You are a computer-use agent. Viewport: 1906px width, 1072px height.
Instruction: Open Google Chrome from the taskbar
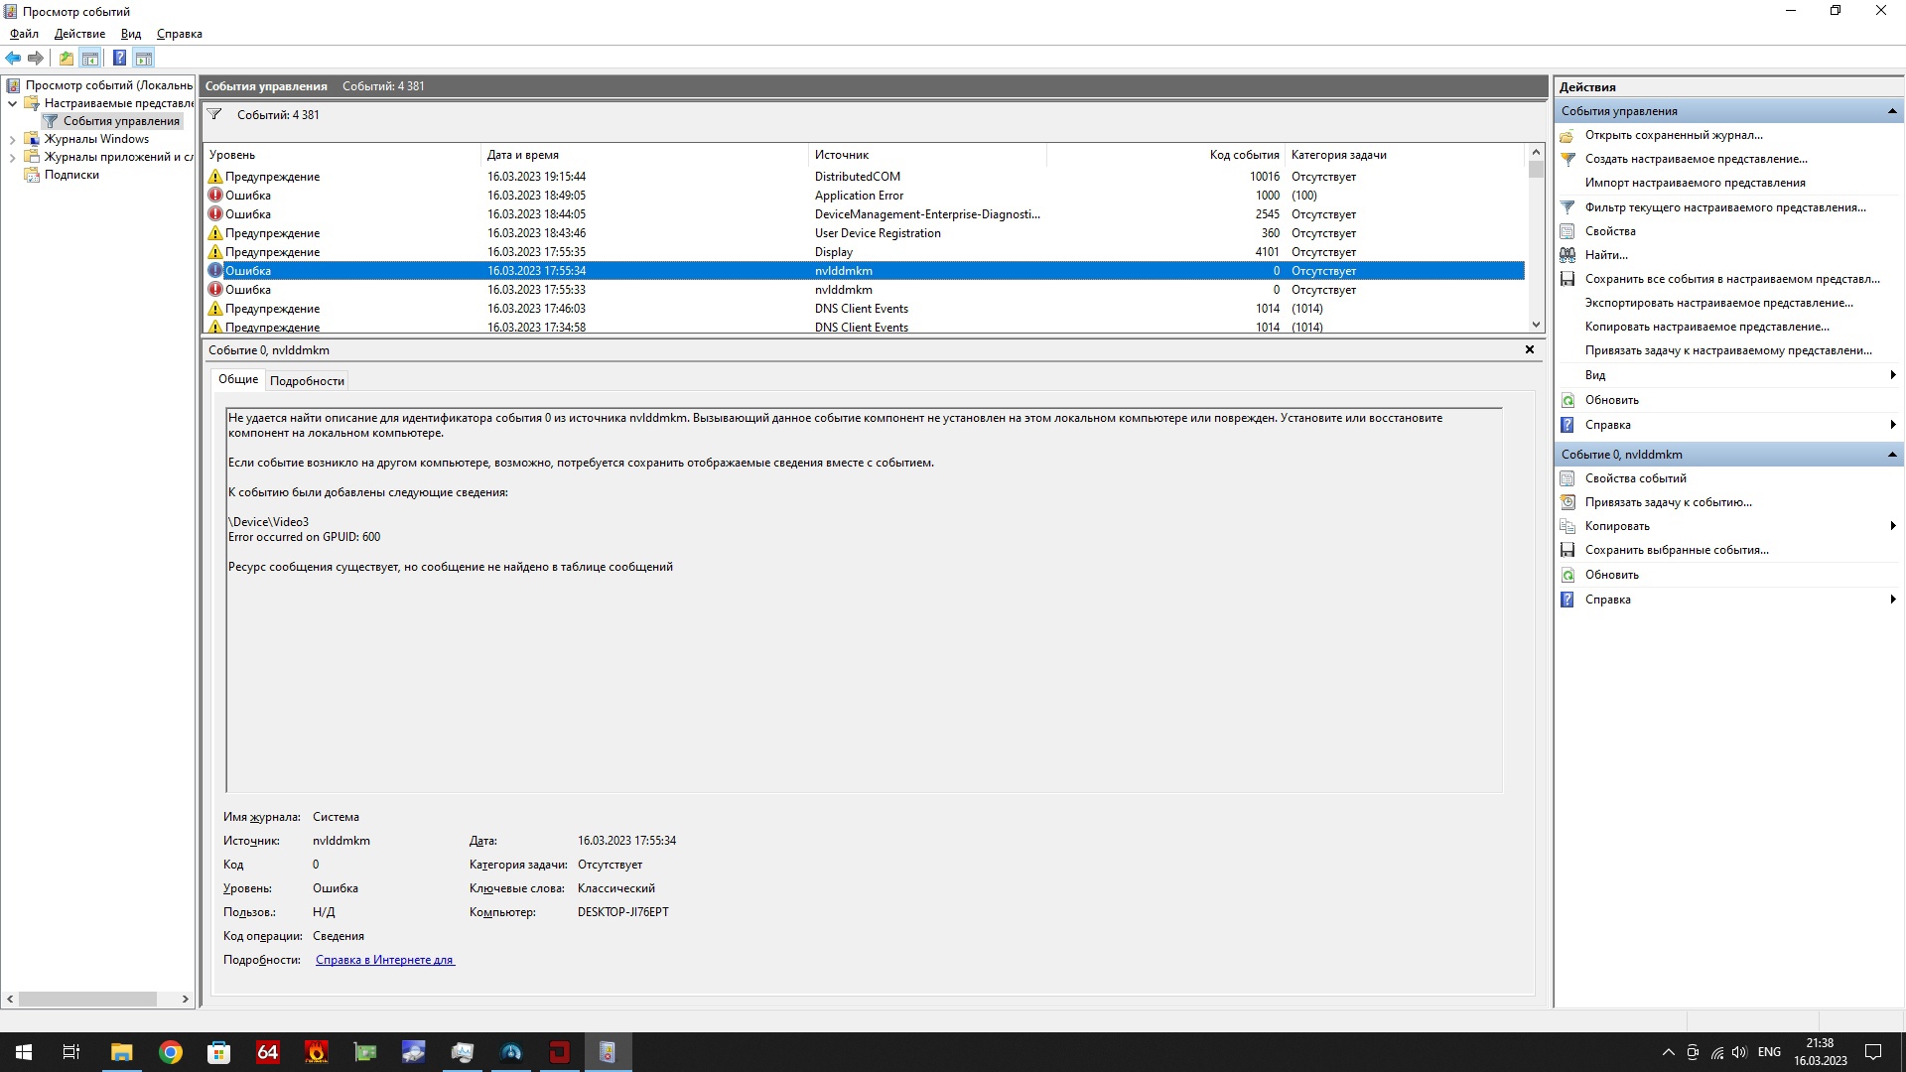(x=171, y=1052)
